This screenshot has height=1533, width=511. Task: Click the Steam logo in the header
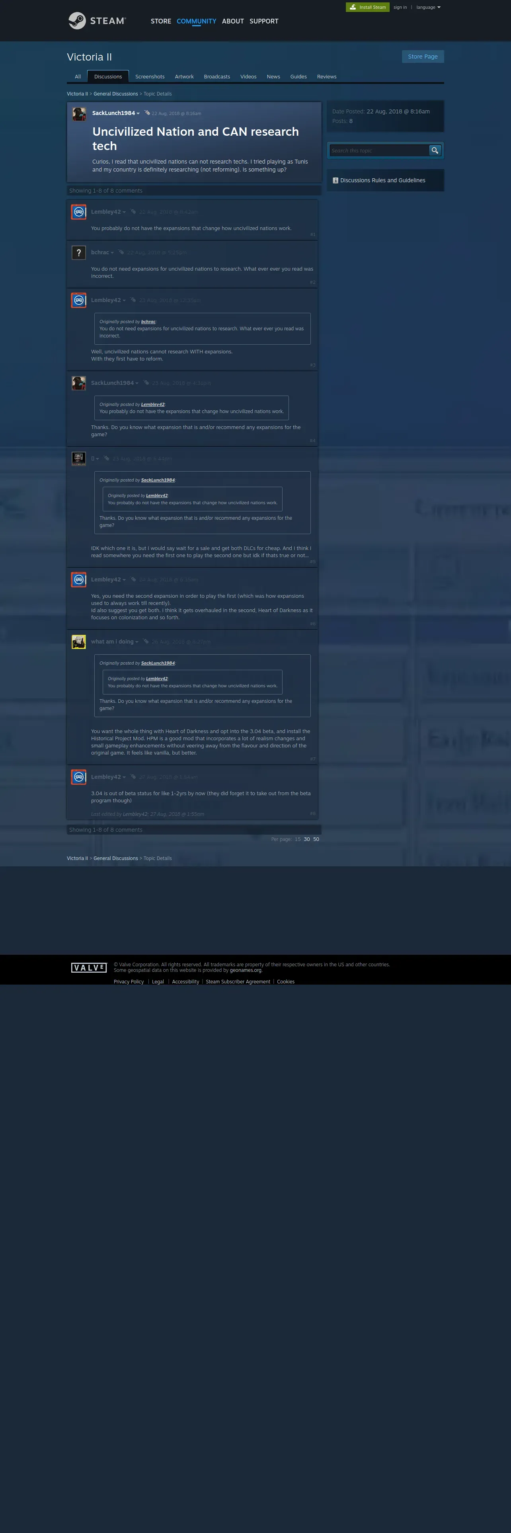pyautogui.click(x=97, y=21)
